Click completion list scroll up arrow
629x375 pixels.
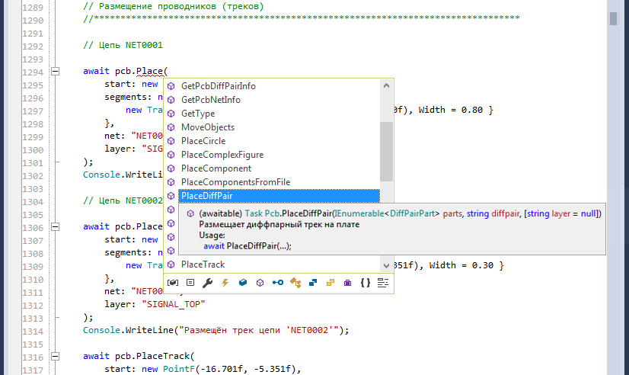coord(386,85)
